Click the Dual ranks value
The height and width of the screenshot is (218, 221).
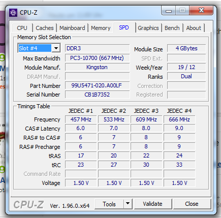[186, 76]
